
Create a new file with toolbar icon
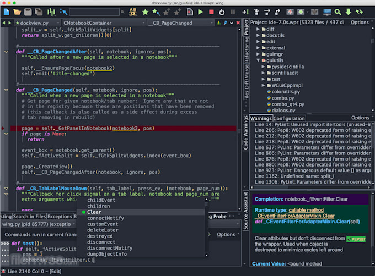coord(7,12)
